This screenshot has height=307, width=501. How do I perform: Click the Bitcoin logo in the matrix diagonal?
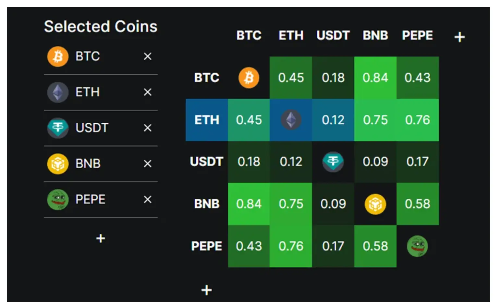(249, 78)
